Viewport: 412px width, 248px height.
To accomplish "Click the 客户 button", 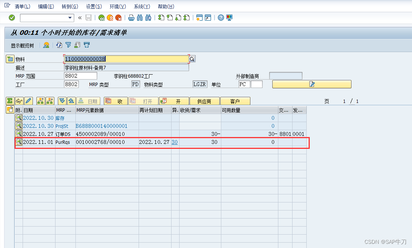I will tap(235, 101).
